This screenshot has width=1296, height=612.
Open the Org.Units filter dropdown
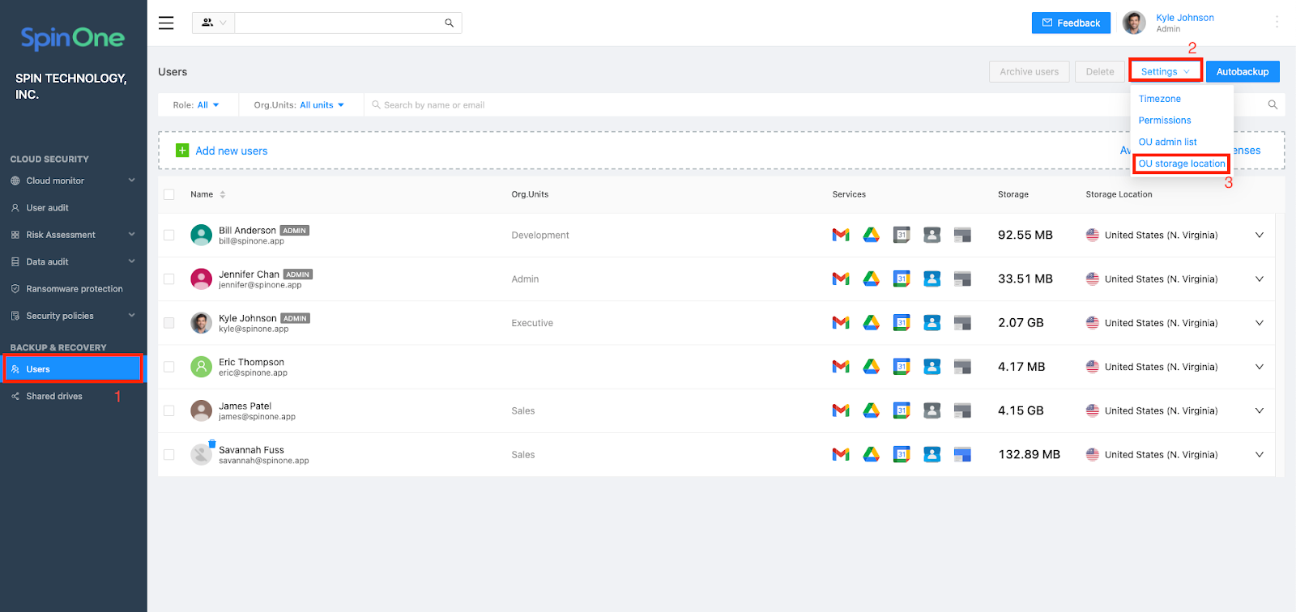pyautogui.click(x=299, y=105)
